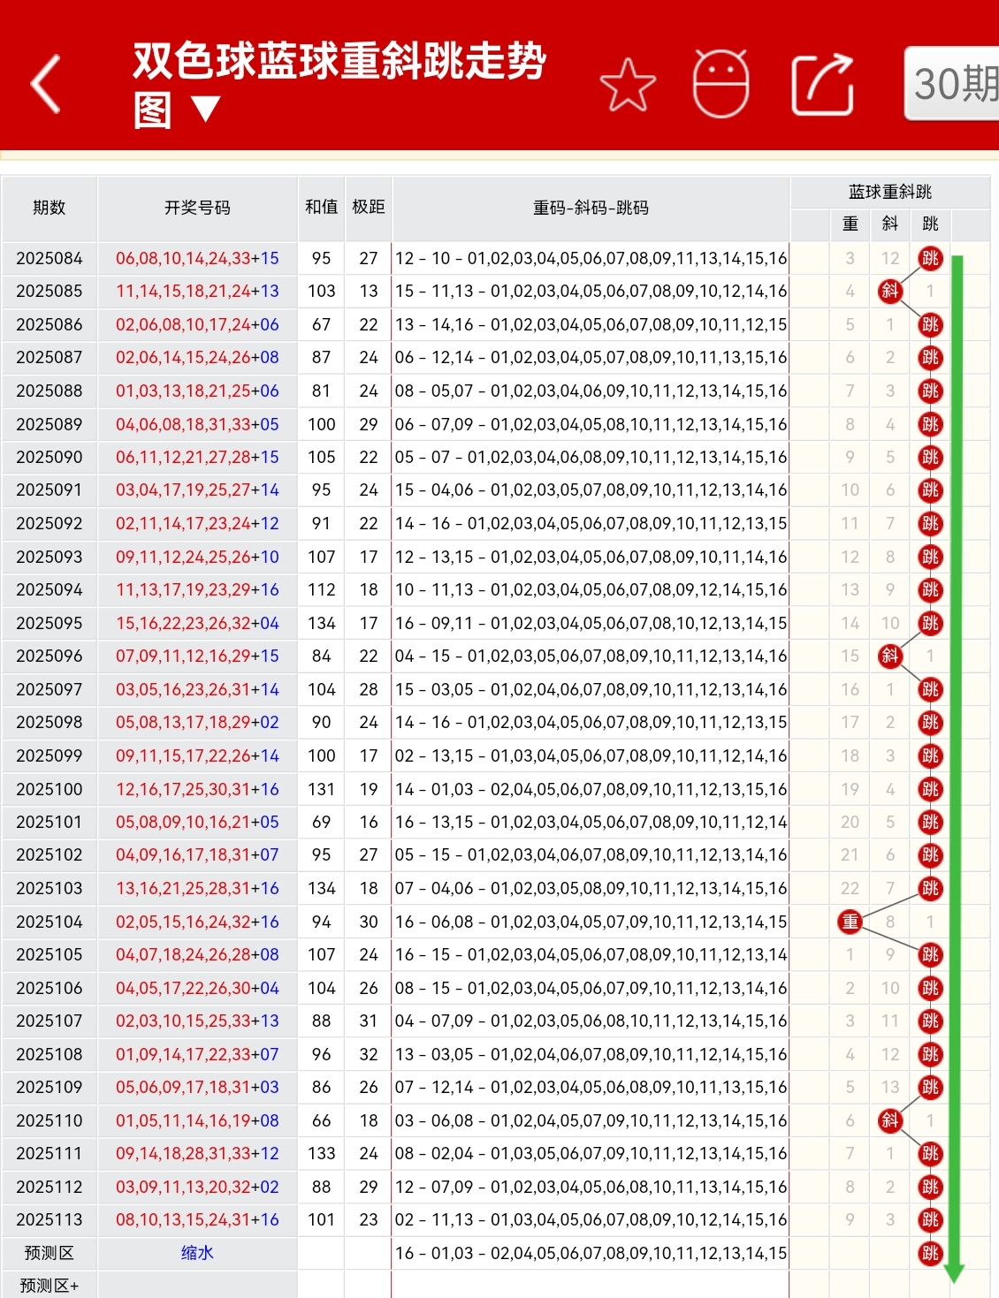Toggle the 斜 column header
Viewport: 999px width, 1298px height.
tap(889, 224)
